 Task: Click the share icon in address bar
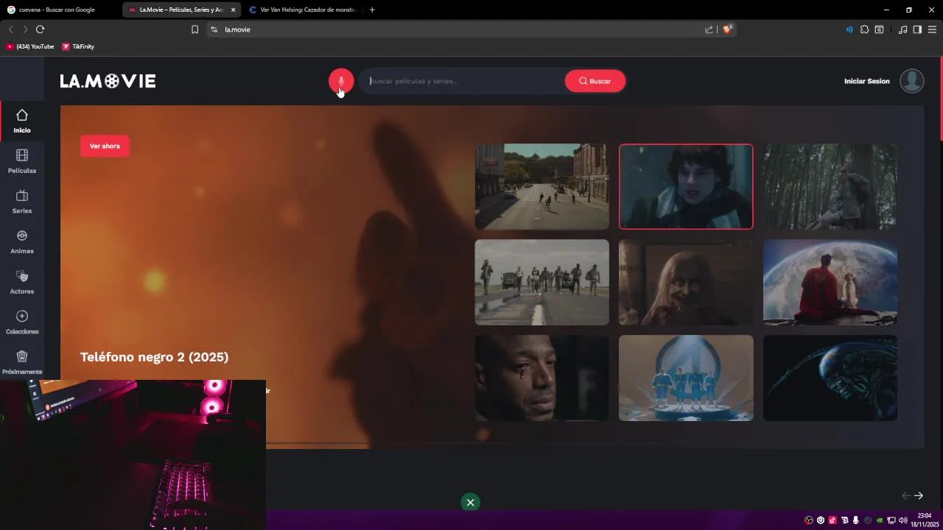(x=709, y=29)
